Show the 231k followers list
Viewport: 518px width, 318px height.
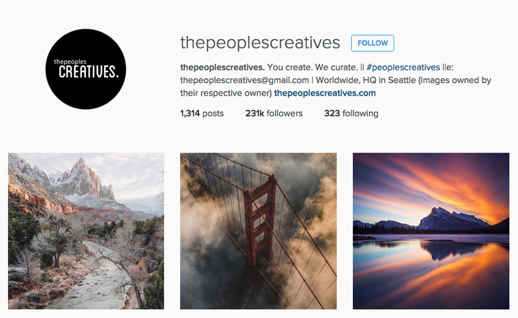point(274,113)
